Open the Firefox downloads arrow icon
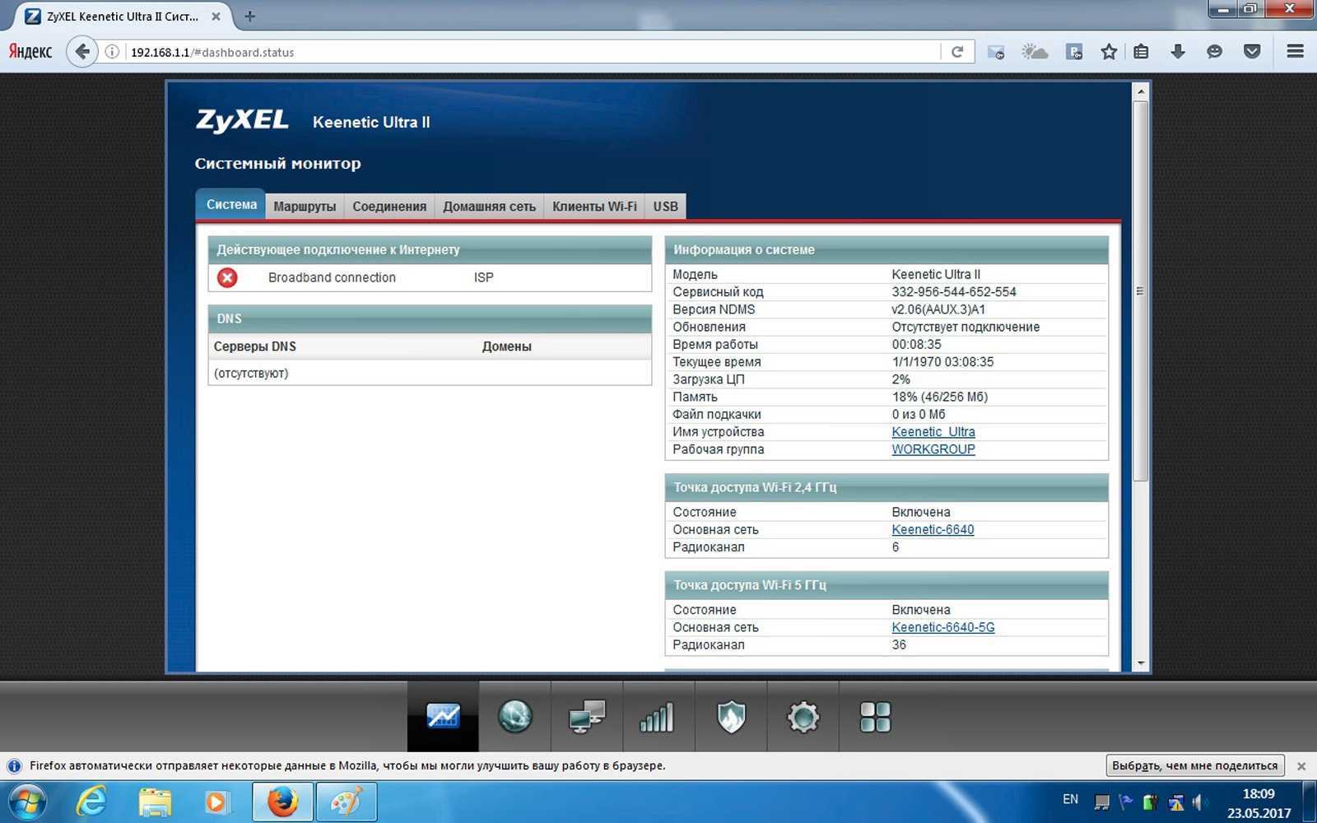This screenshot has width=1317, height=823. [1178, 52]
